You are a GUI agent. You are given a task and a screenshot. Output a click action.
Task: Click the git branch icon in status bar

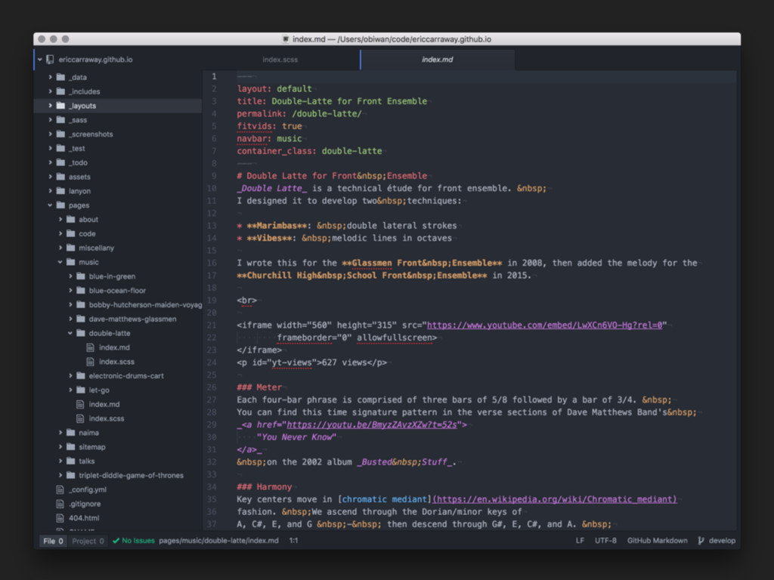(701, 541)
